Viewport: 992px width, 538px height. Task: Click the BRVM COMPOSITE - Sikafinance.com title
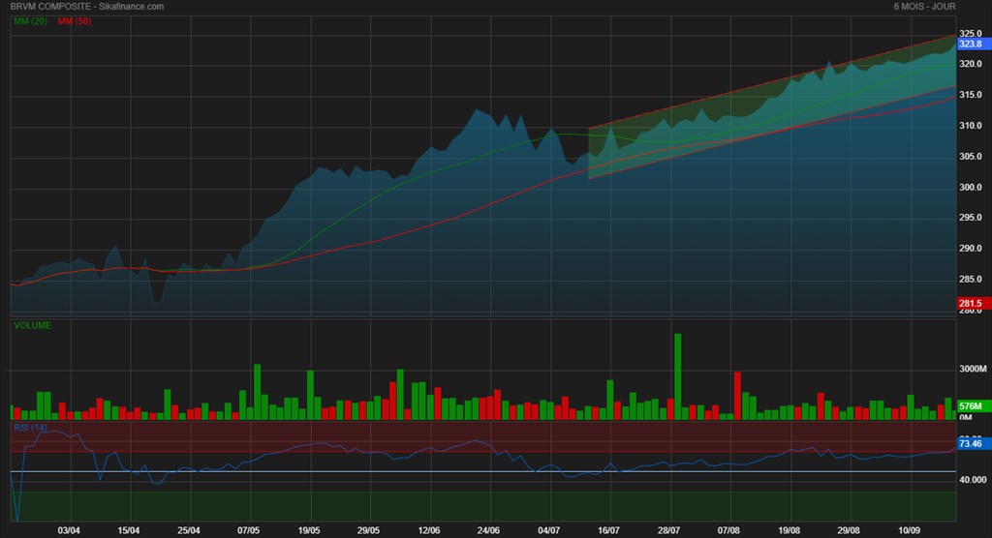pos(87,7)
